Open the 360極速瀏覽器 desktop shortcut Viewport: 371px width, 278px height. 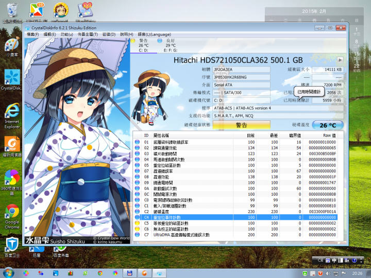click(x=11, y=182)
